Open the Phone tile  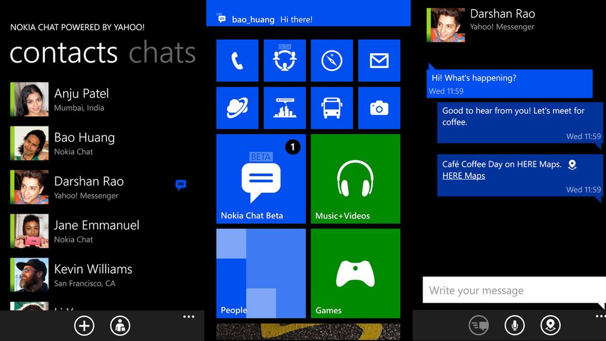[x=237, y=61]
